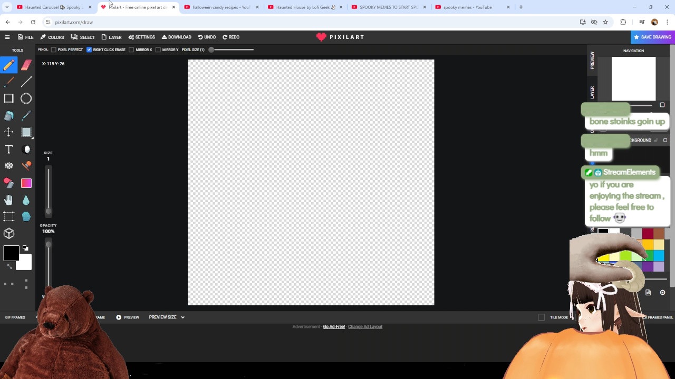Screen dimensions: 675x379
Task: Select the Line tool
Action: pyautogui.click(x=26, y=82)
